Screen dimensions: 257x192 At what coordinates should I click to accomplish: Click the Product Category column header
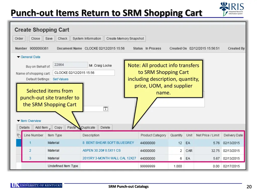coord(153,135)
